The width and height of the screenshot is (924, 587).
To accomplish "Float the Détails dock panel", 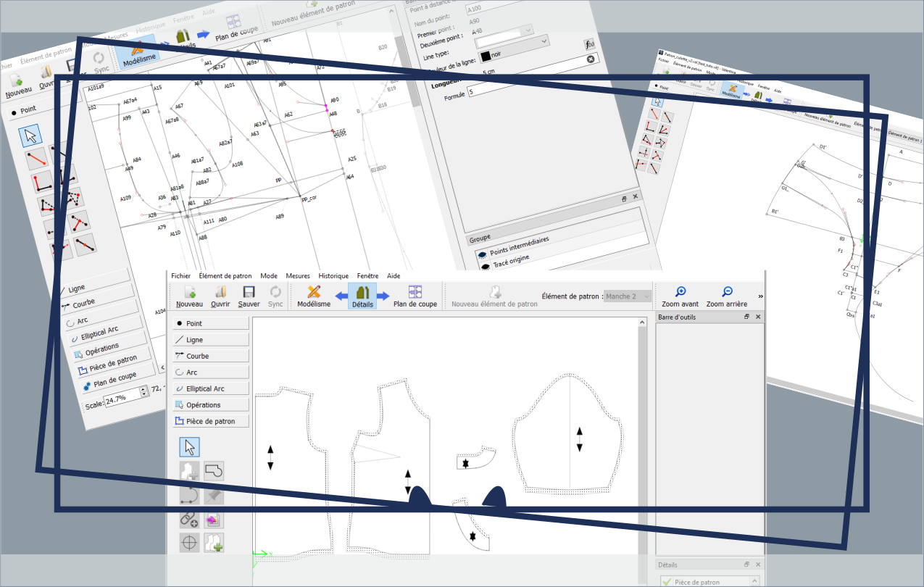I will (746, 565).
